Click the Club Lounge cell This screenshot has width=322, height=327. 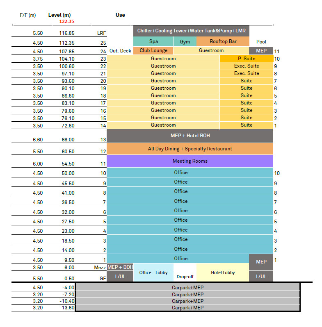pos(153,50)
